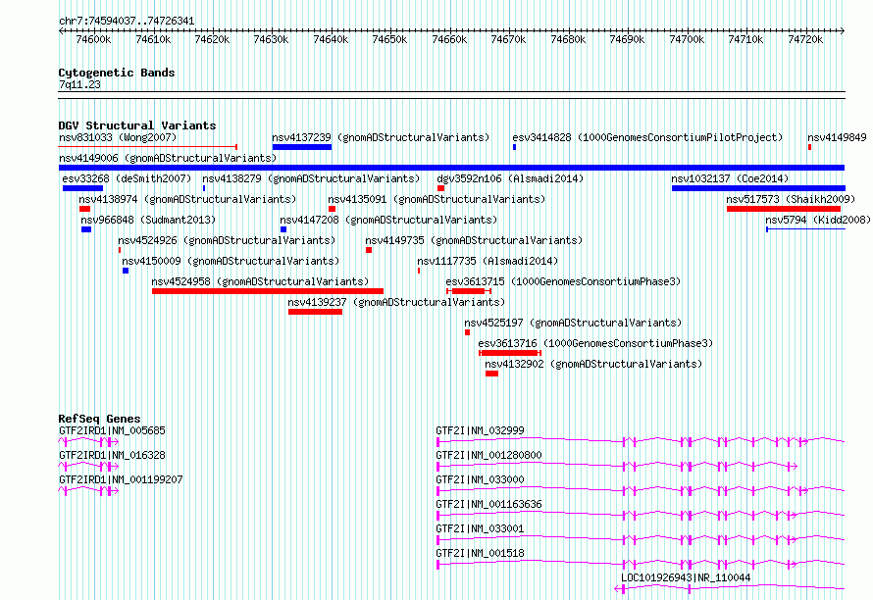
Task: Click the 74600k ruler tick label
Action: pos(93,39)
